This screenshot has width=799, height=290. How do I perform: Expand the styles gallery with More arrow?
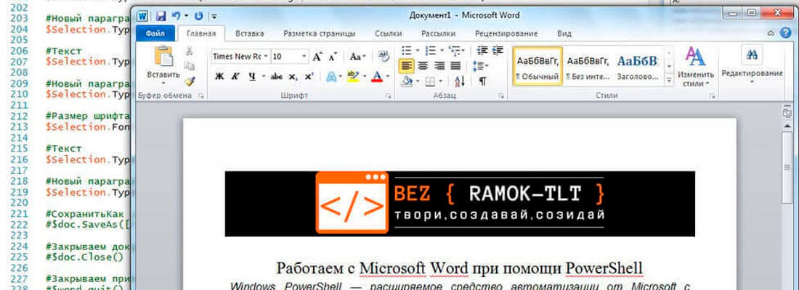[670, 80]
